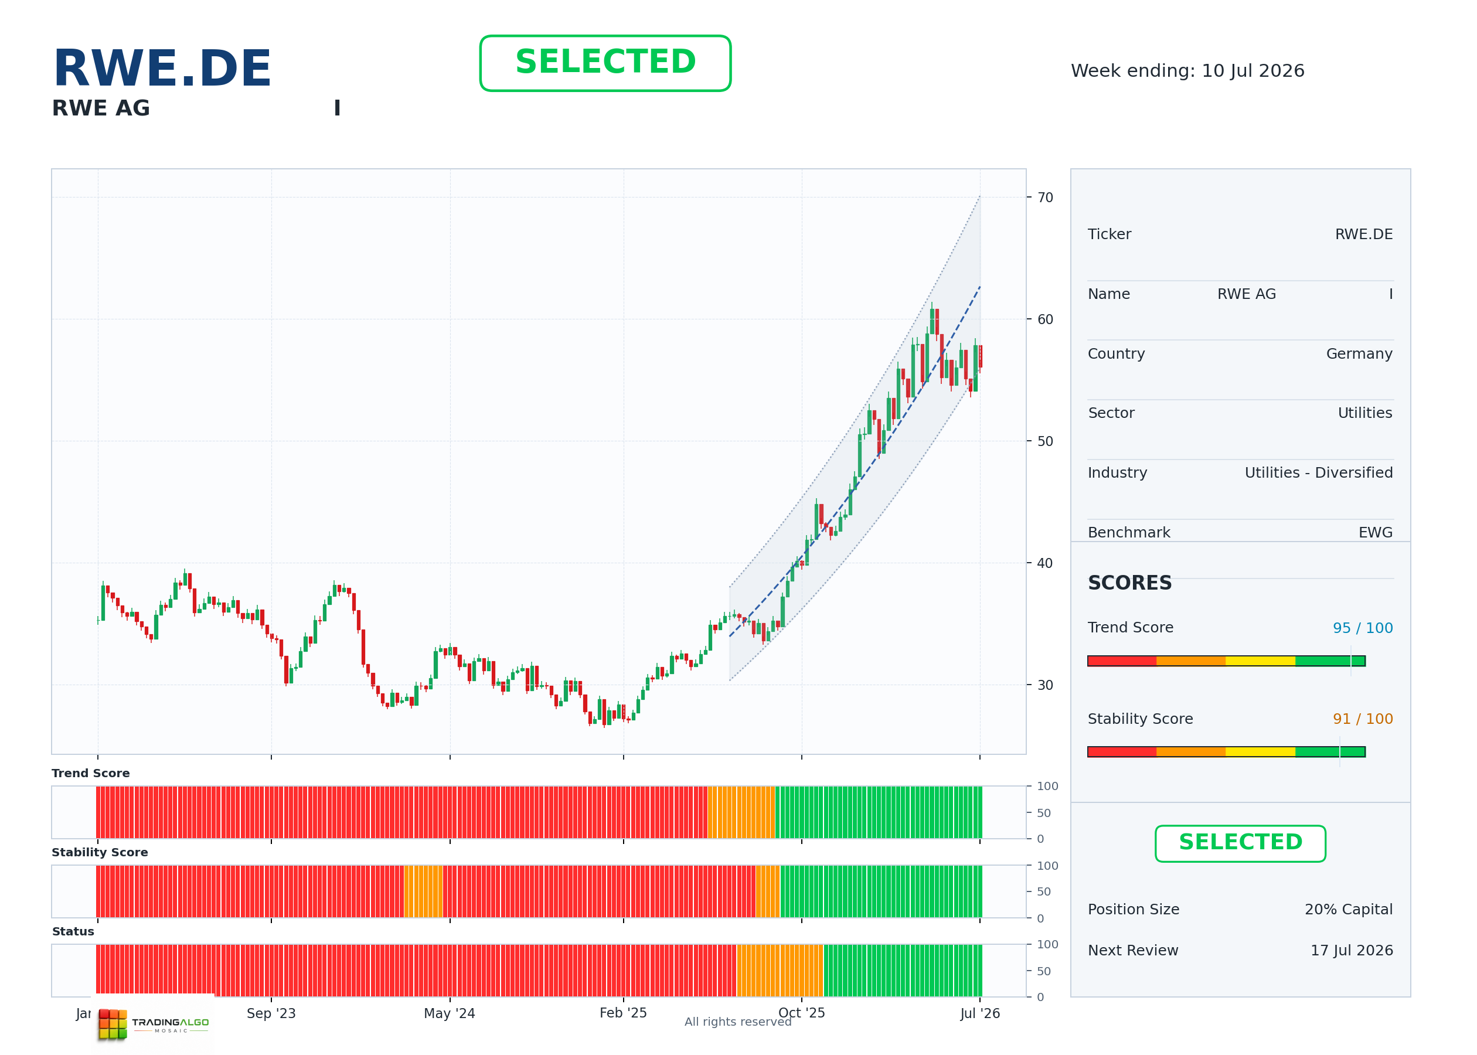Click the RWE.DE ticker heading
This screenshot has height=1055, width=1477.
[162, 68]
